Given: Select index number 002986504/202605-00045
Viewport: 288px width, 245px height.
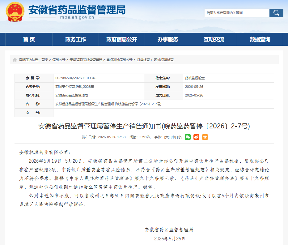Looking at the screenshot, I should point(76,78).
